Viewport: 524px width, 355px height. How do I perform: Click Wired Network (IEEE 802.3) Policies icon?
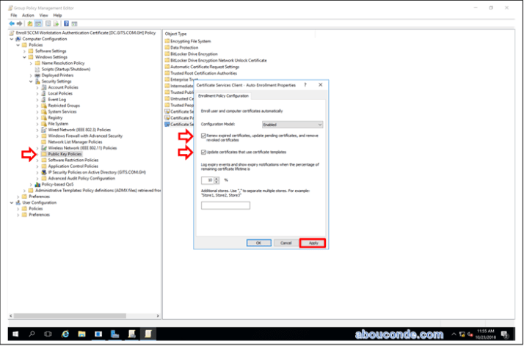[x=44, y=130]
